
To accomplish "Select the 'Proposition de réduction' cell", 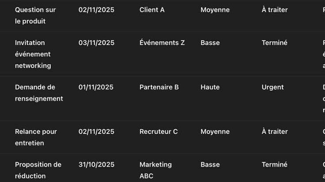I will pos(38,170).
